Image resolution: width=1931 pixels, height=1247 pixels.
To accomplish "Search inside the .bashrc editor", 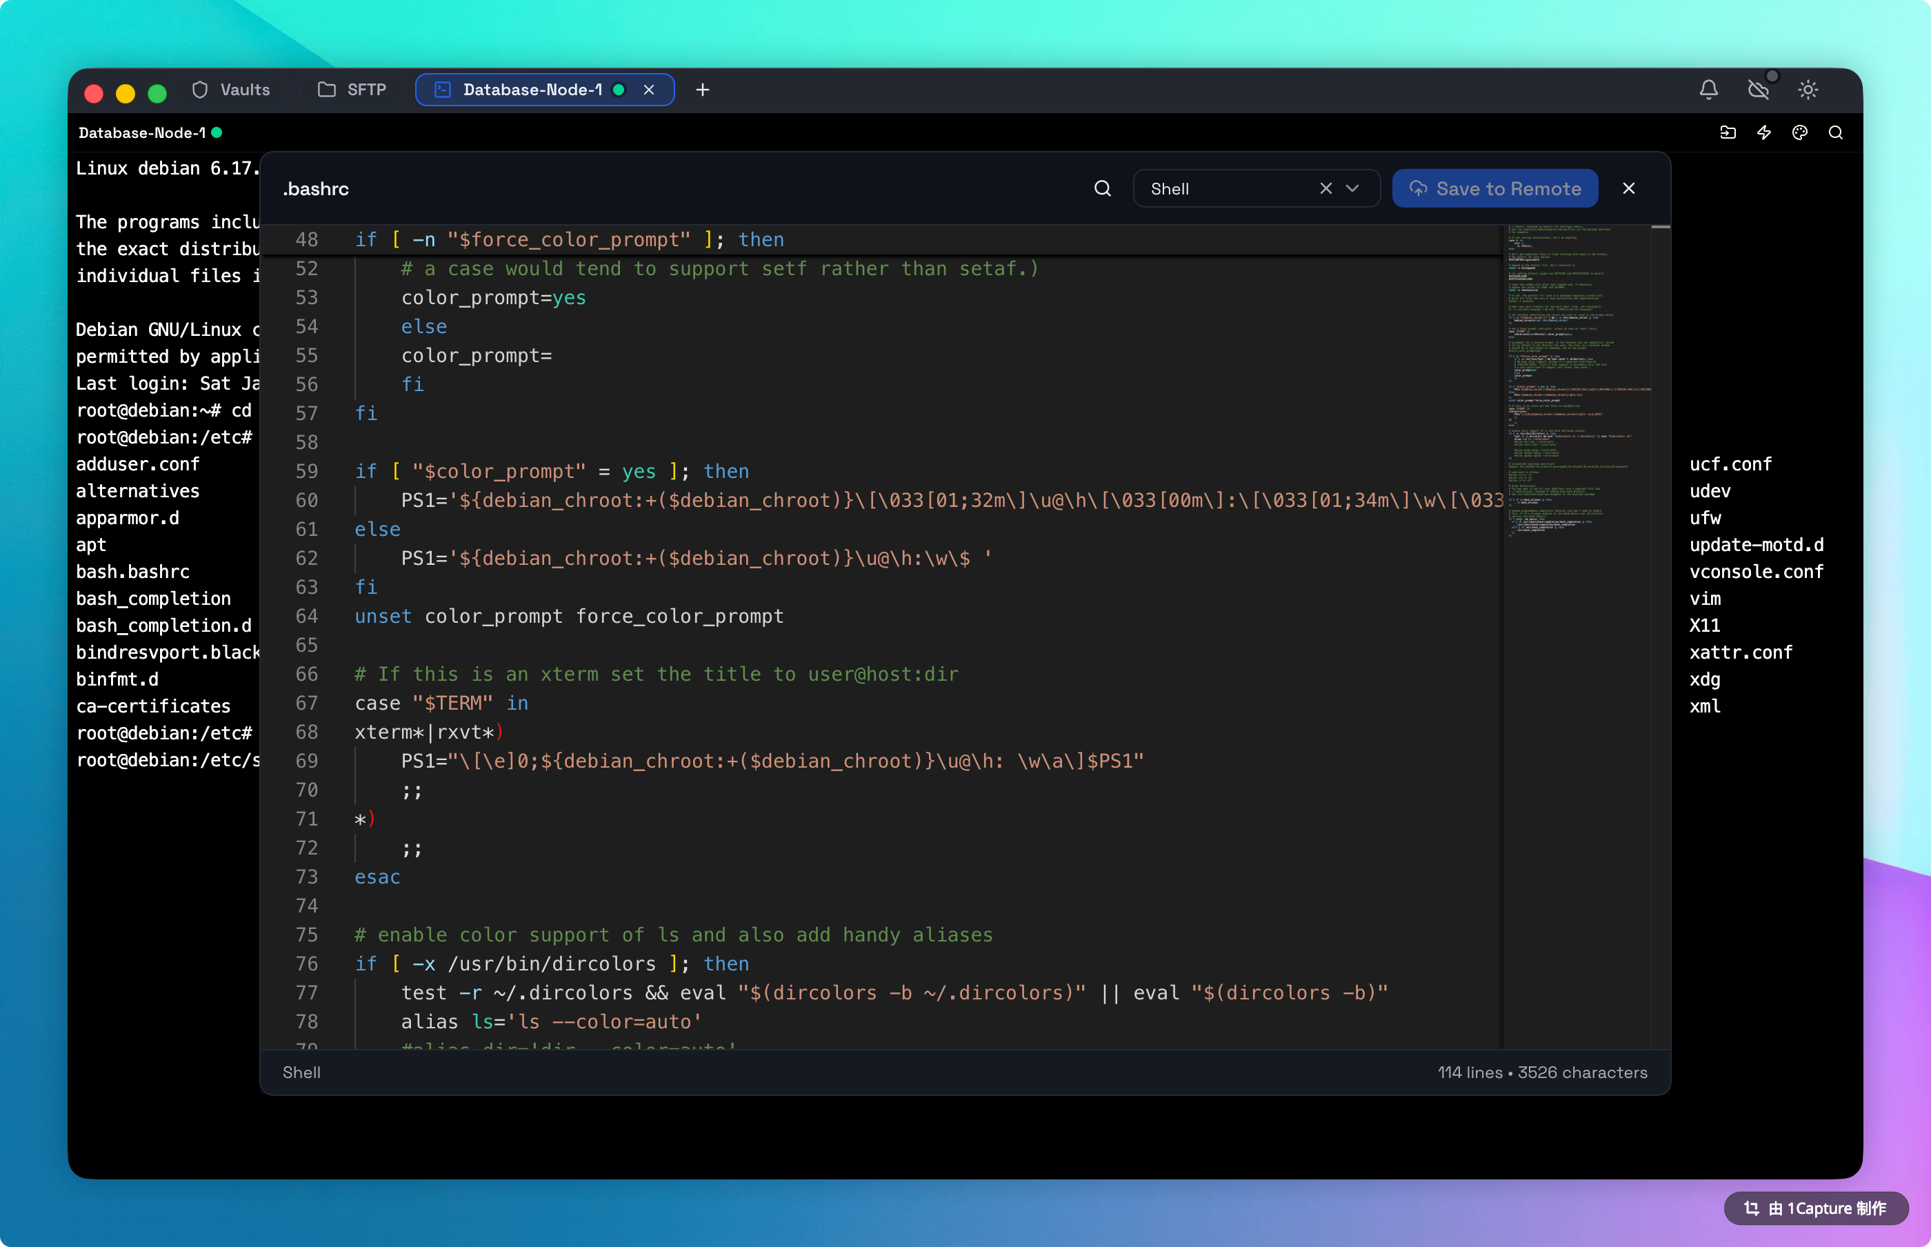I will point(1102,188).
